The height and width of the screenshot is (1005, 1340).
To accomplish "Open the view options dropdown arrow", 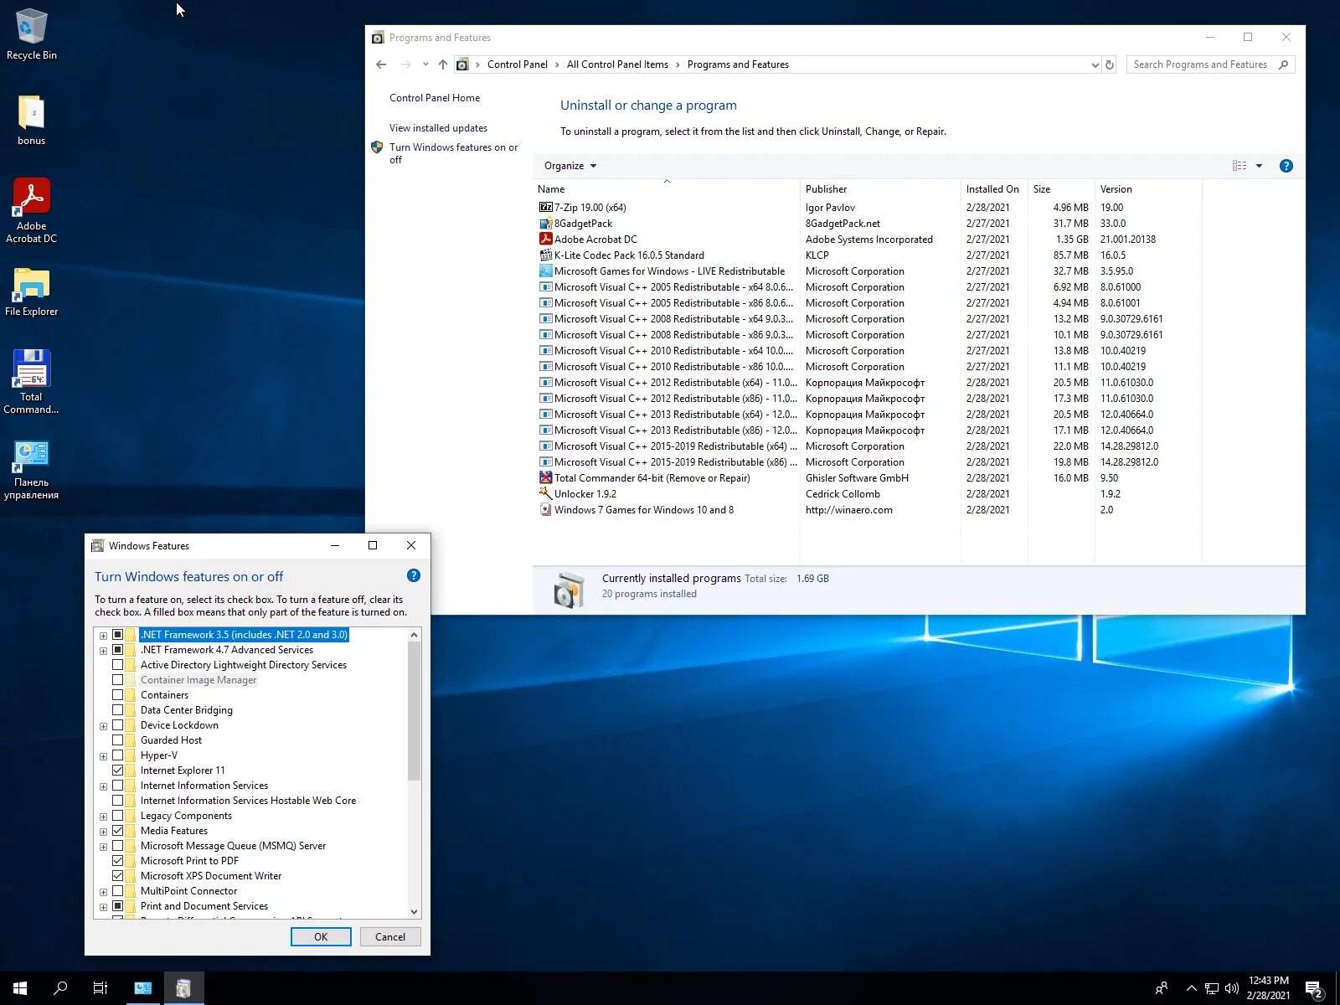I will (x=1259, y=166).
